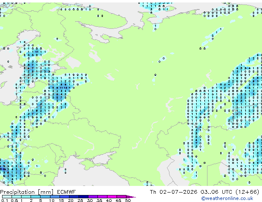262x202 pixels.
Task: Click the 20–25 mm legend color box
Action: click(74, 197)
